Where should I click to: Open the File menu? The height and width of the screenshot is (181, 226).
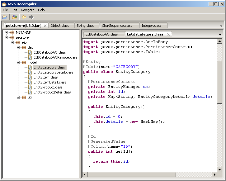pyautogui.click(x=5, y=10)
